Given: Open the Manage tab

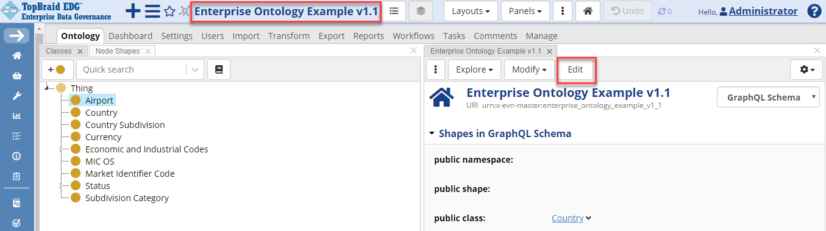Looking at the screenshot, I should (542, 36).
